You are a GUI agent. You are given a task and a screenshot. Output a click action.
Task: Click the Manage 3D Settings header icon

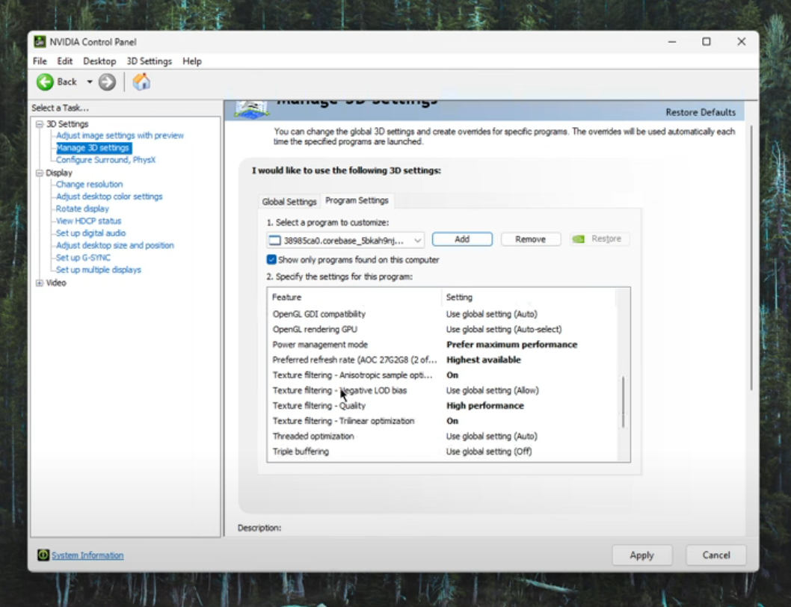[x=252, y=109]
